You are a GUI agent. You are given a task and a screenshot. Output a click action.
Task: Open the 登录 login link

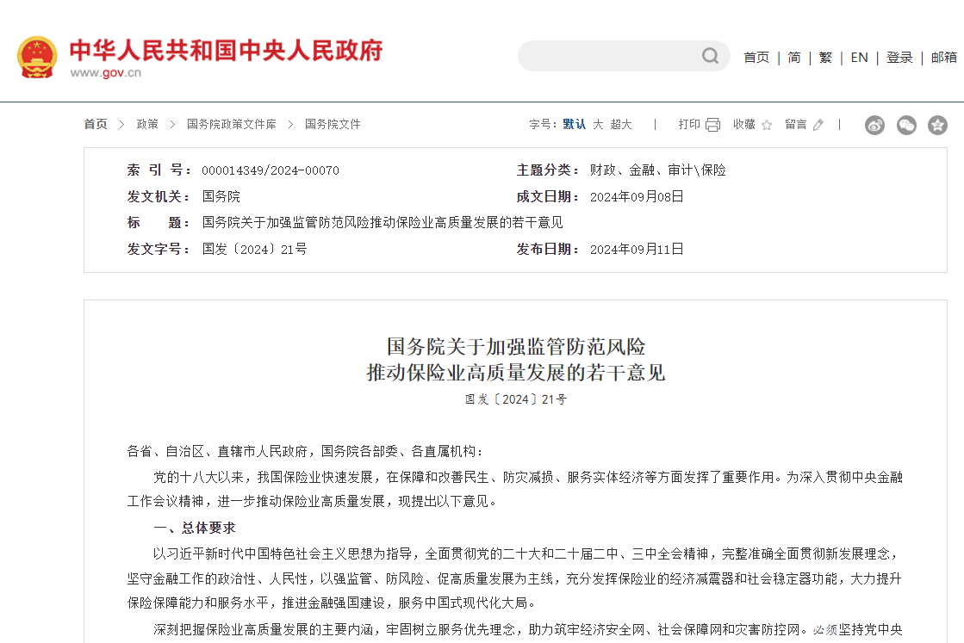[899, 58]
